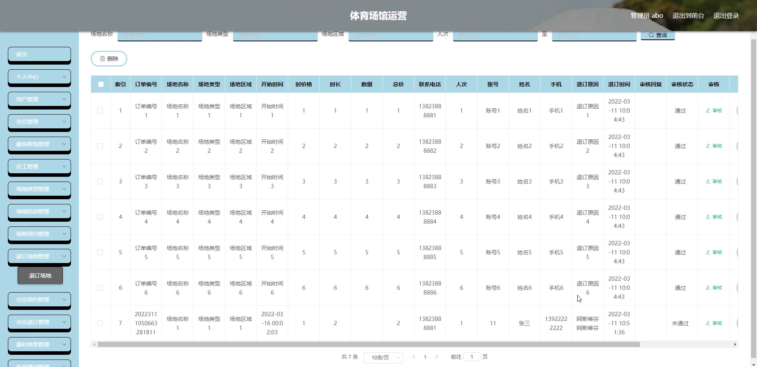The image size is (757, 367).
Task: Click the 体育场馆运营 title
Action: [378, 16]
